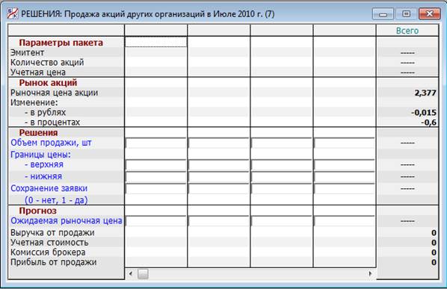Click нижняя price limit input in second column

point(219,177)
